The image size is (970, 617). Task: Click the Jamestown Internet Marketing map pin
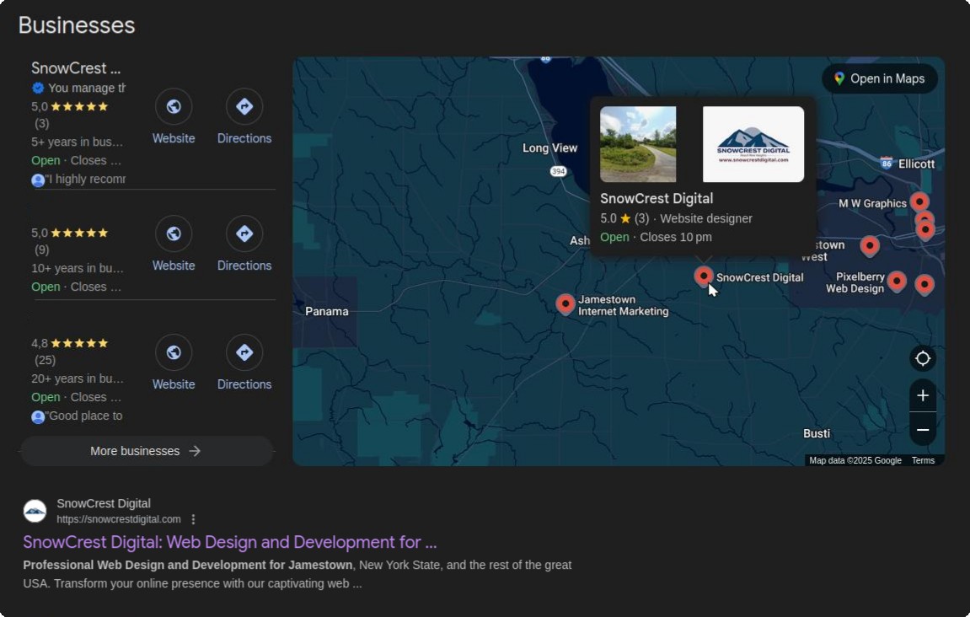[x=565, y=303]
